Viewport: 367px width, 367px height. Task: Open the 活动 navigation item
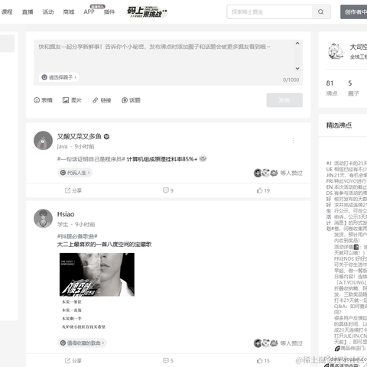48,12
